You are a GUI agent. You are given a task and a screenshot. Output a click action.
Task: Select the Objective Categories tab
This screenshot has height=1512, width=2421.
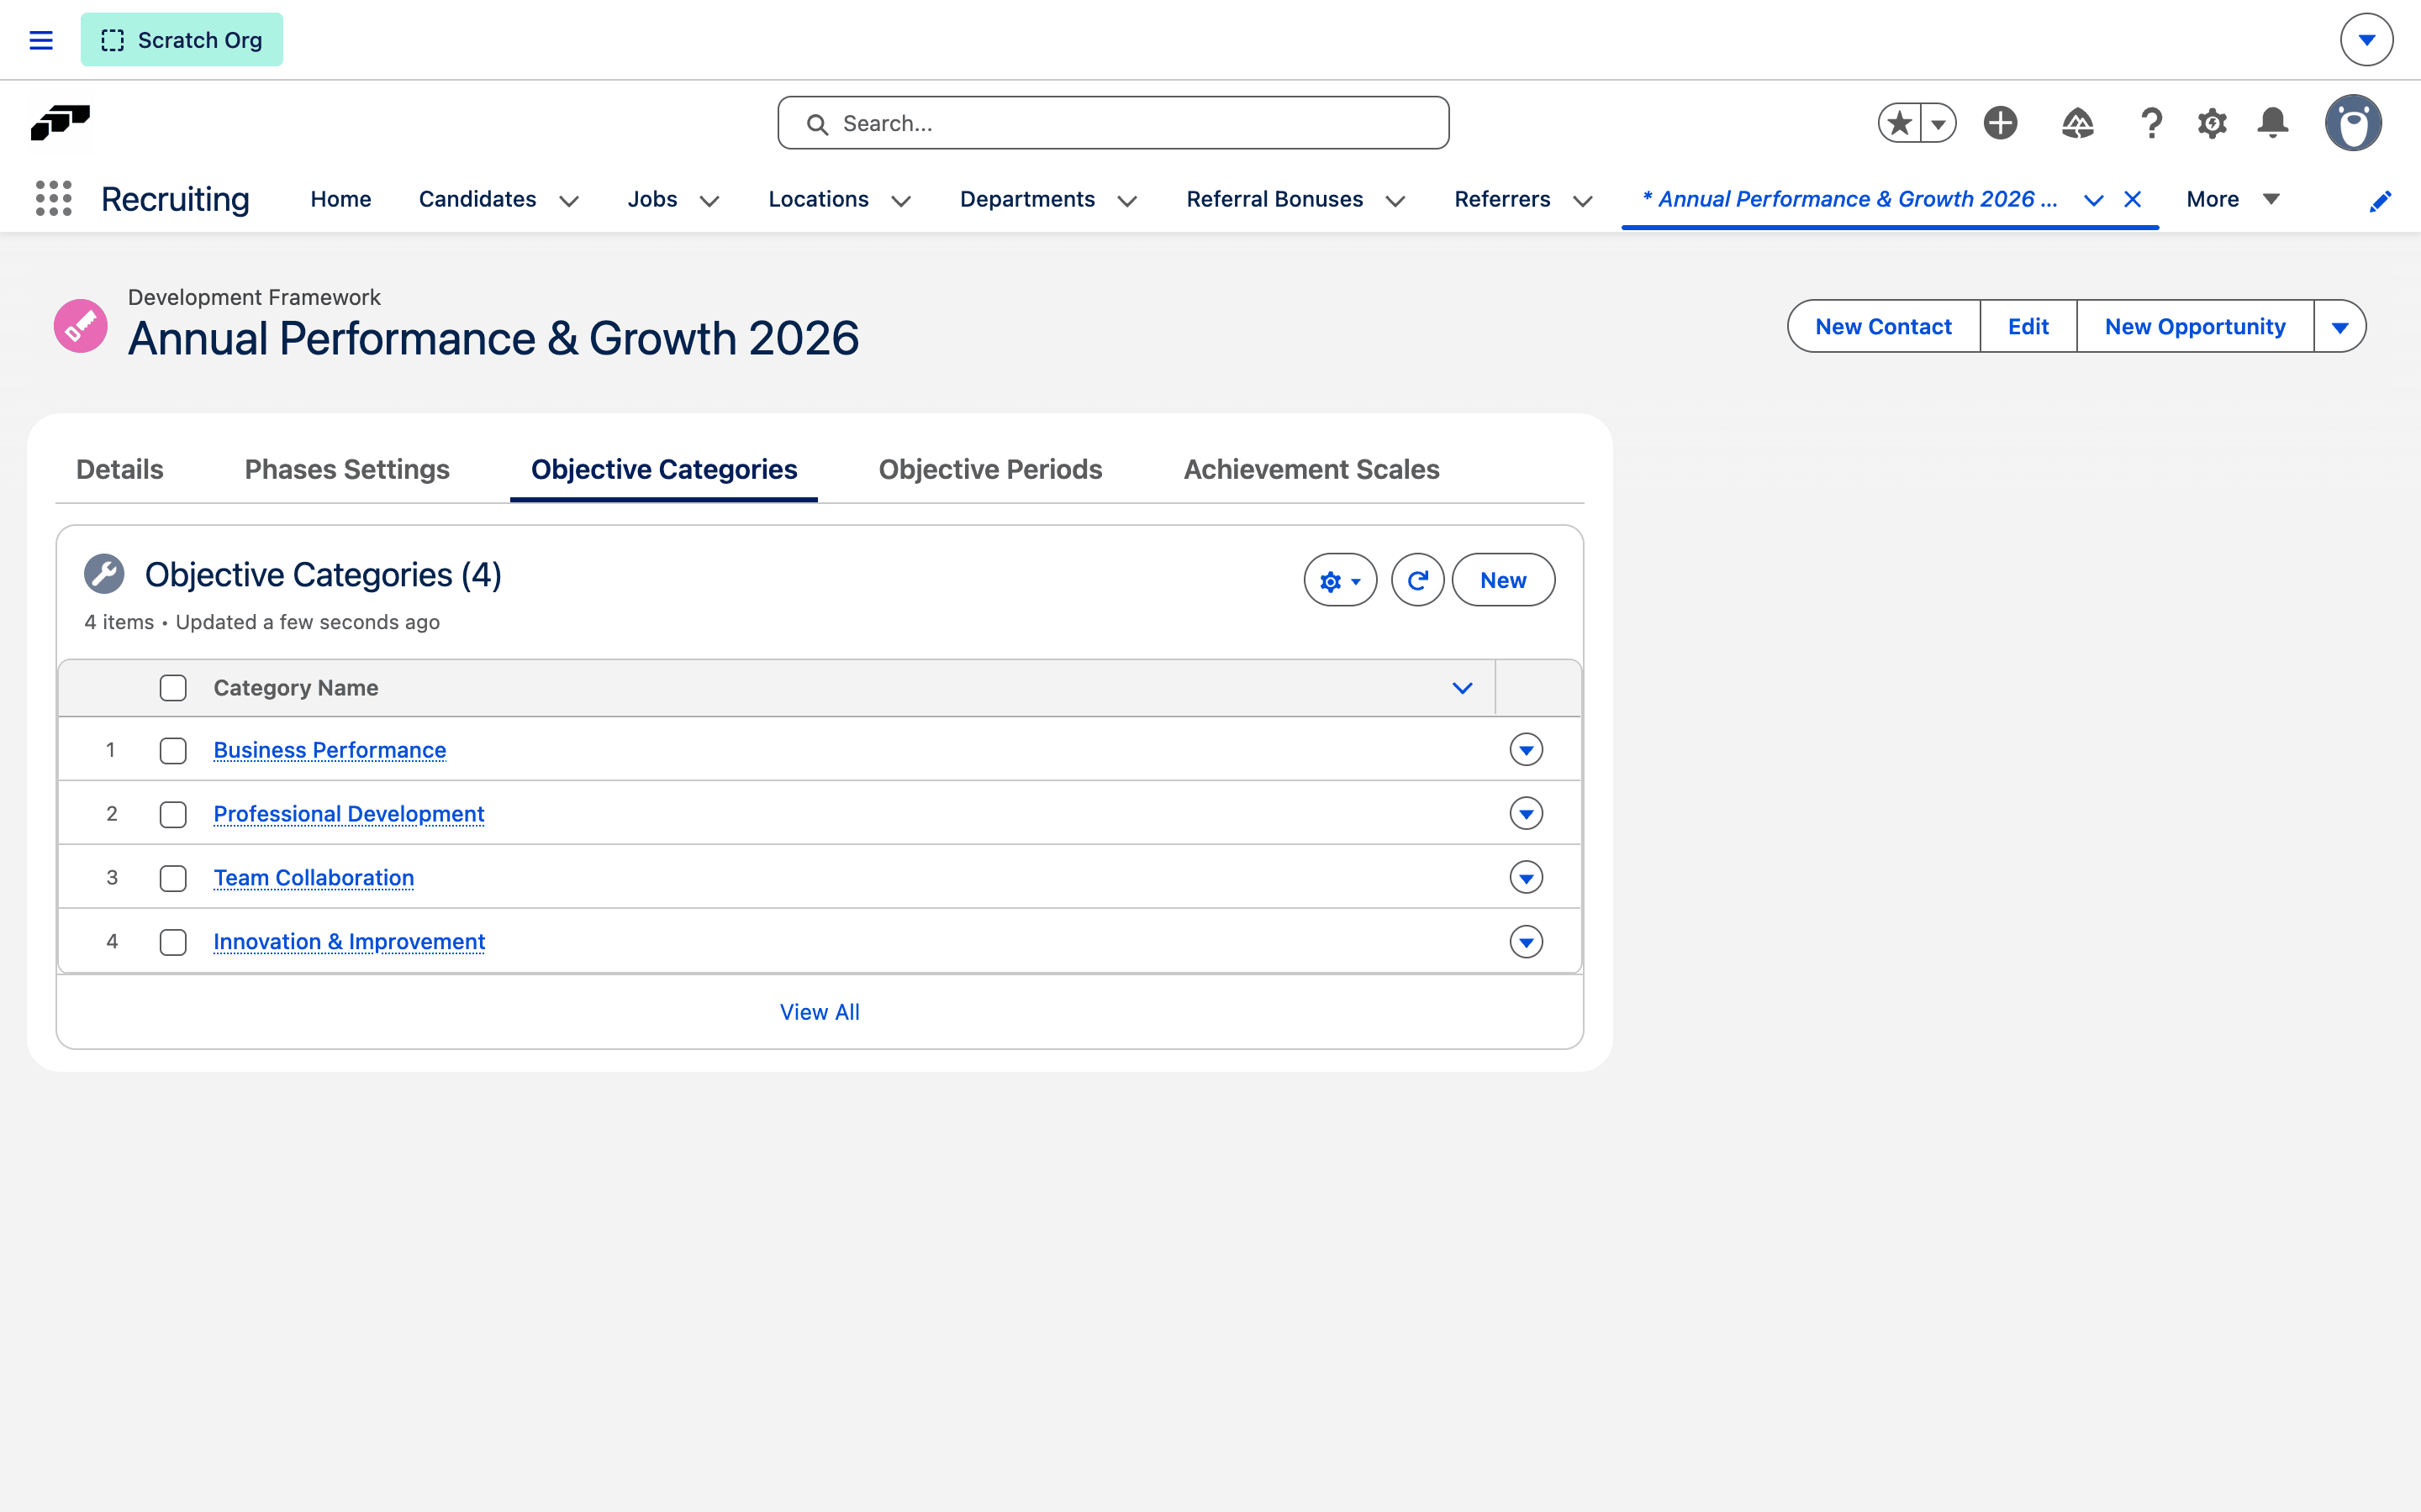(x=663, y=469)
